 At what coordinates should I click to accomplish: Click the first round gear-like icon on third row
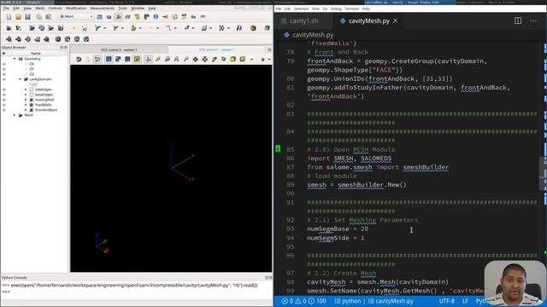click(58, 39)
